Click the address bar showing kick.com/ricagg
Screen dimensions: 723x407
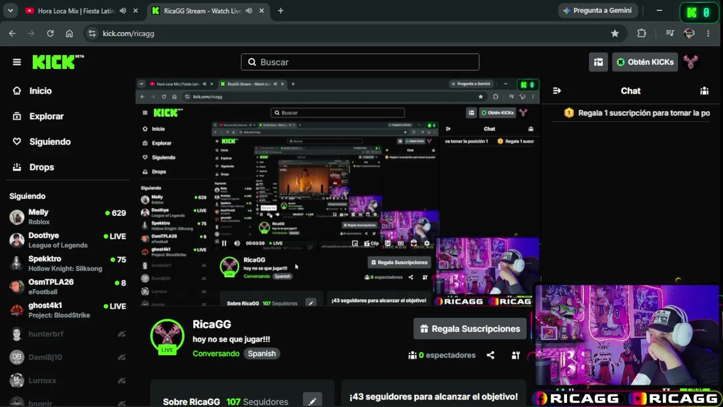[355, 33]
